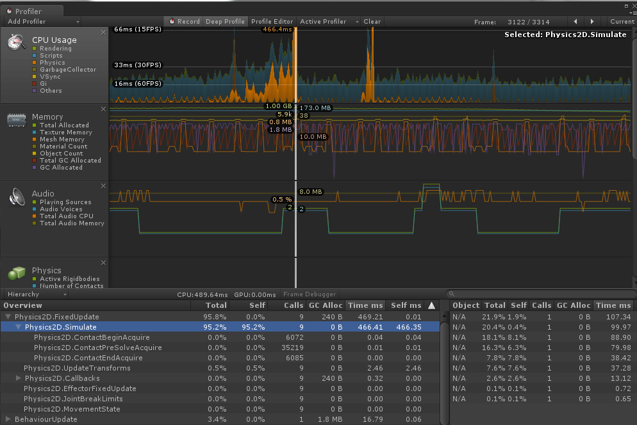This screenshot has width=637, height=425.
Task: Select the Physics profiler icon
Action: pyautogui.click(x=15, y=273)
